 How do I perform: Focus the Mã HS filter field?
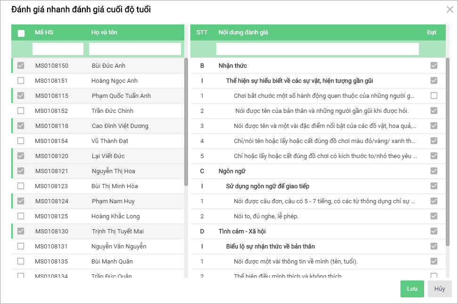click(58, 49)
